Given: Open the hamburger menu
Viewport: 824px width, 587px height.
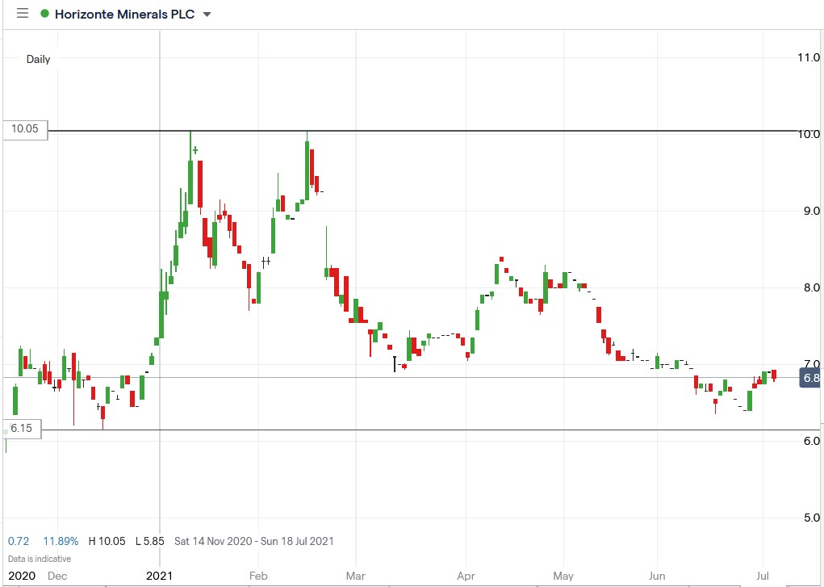Looking at the screenshot, I should [22, 13].
